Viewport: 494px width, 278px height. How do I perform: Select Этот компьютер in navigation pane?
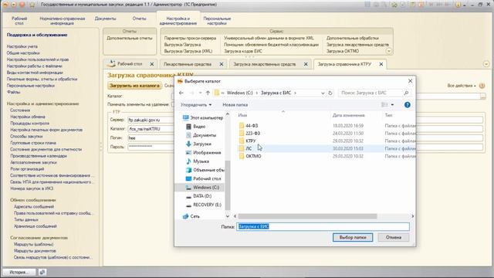[206, 118]
